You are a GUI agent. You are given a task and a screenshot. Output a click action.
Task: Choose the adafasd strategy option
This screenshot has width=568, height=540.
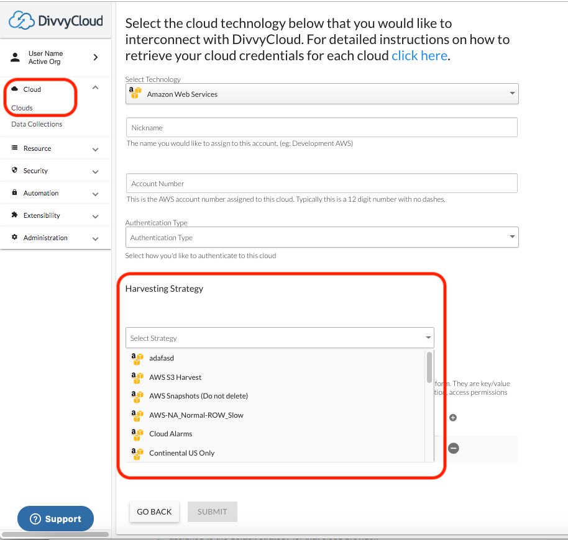point(275,358)
